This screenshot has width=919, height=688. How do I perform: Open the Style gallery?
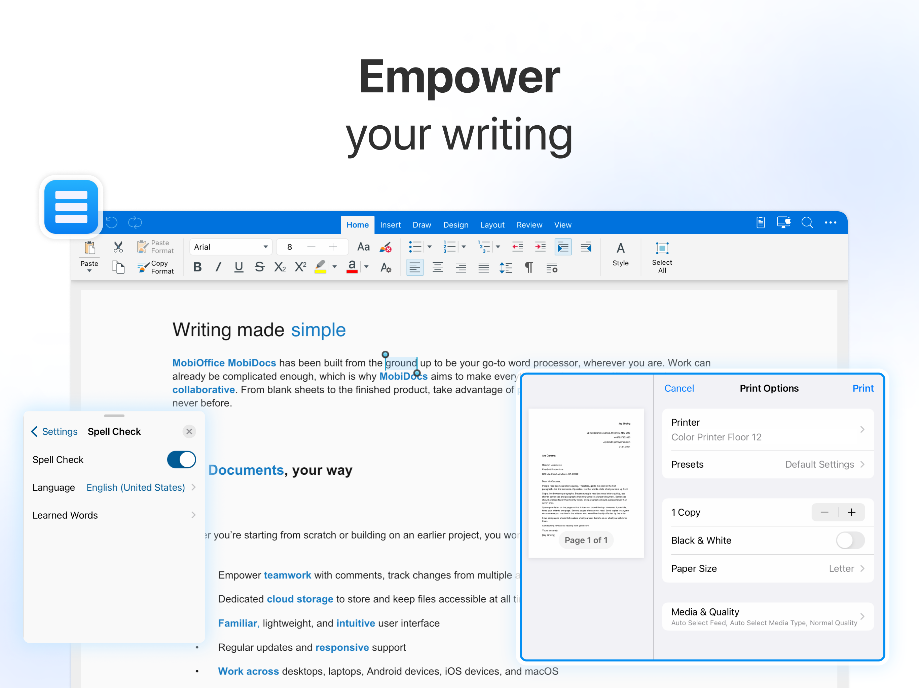[620, 254]
